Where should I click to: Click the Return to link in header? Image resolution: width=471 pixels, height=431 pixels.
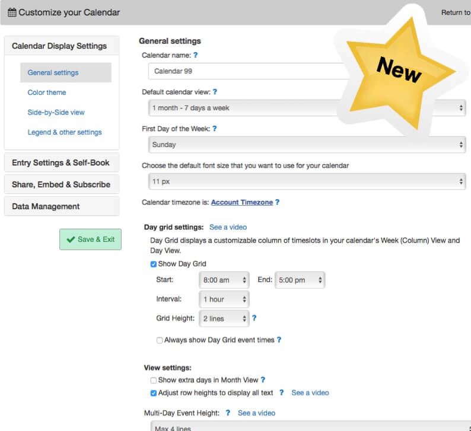point(456,12)
